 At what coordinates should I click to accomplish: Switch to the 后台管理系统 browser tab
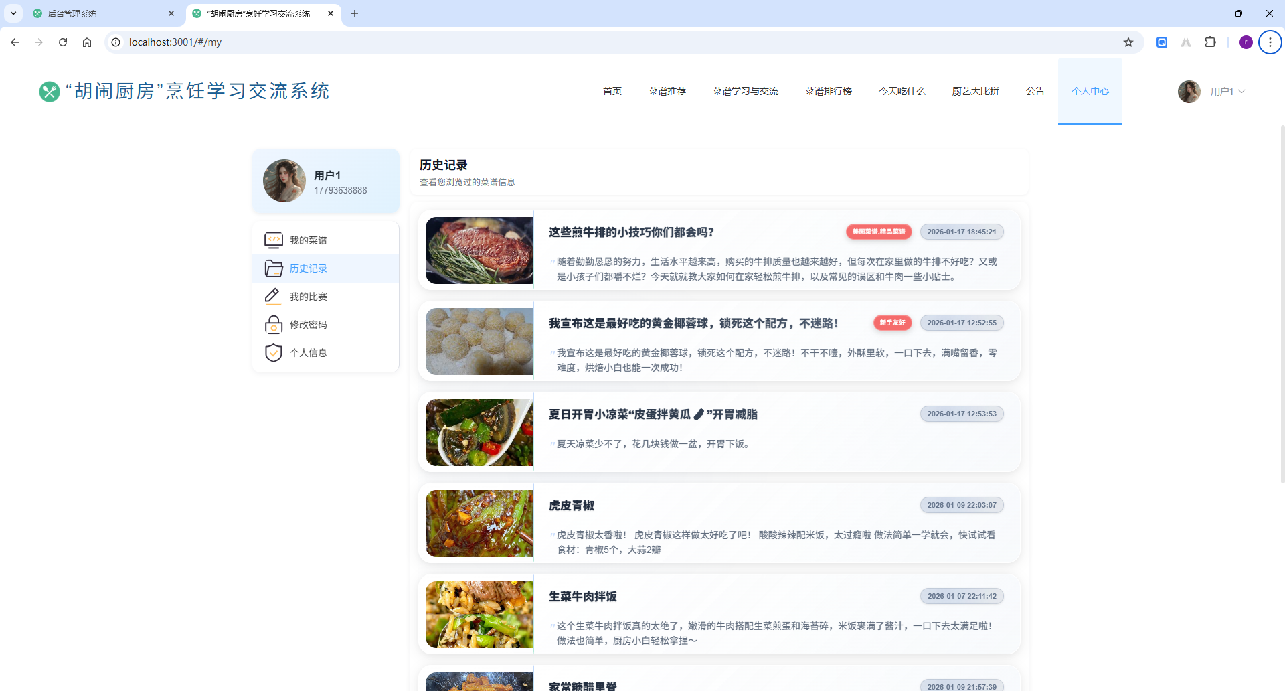pyautogui.click(x=100, y=13)
